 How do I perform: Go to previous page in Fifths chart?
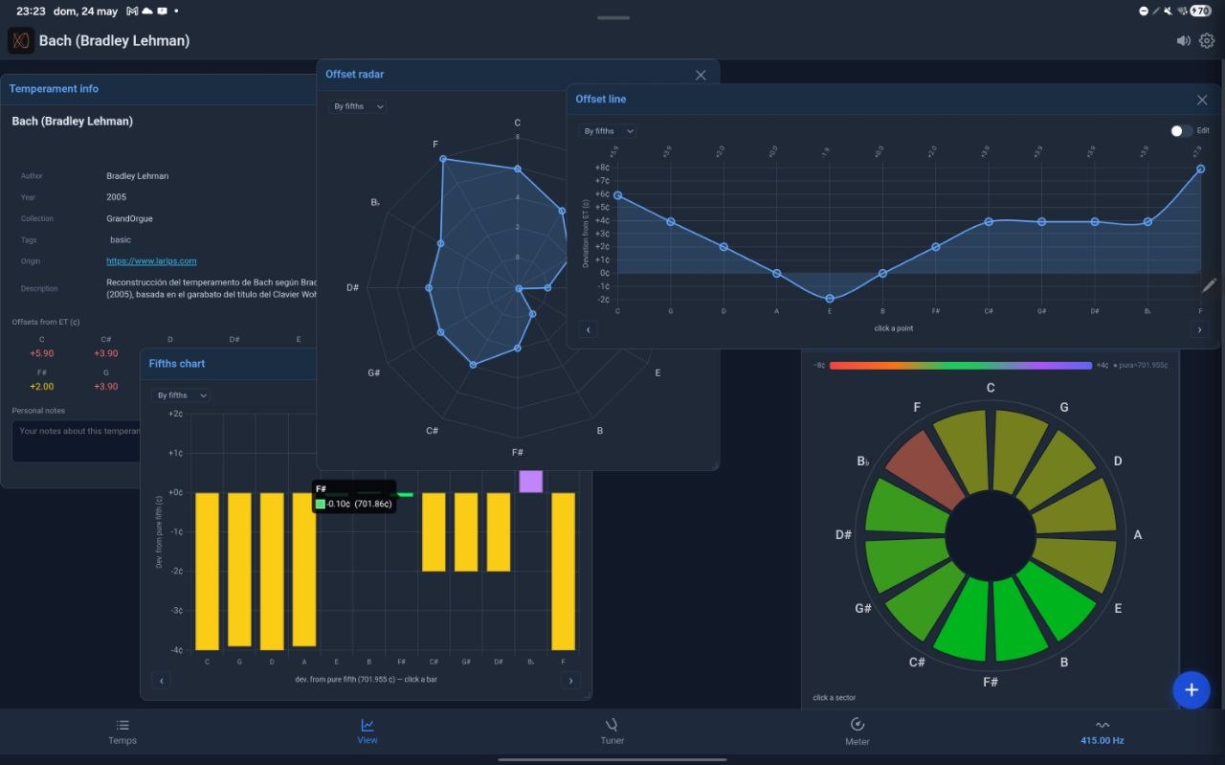[162, 681]
